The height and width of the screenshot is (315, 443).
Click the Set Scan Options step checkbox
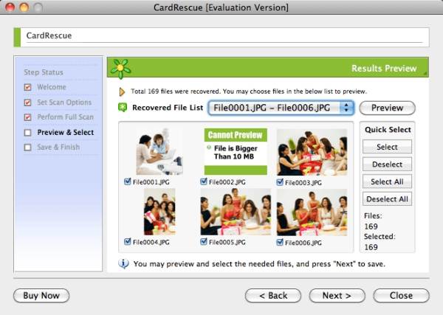pos(28,103)
